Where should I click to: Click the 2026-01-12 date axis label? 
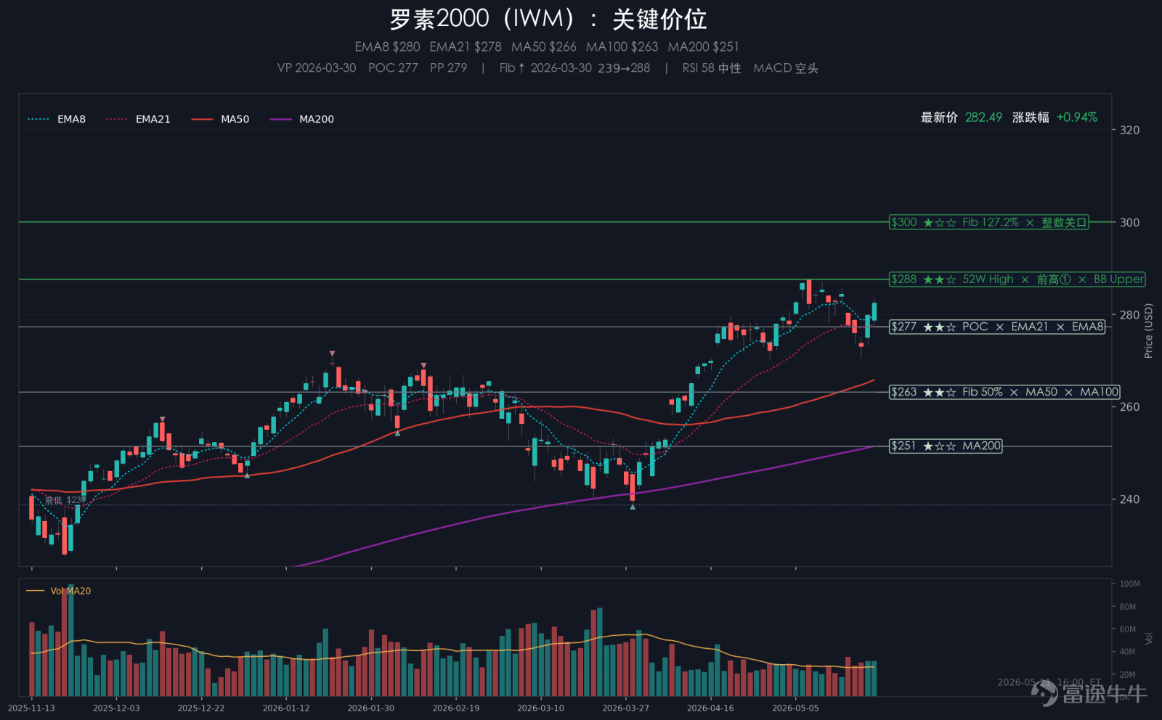[286, 708]
